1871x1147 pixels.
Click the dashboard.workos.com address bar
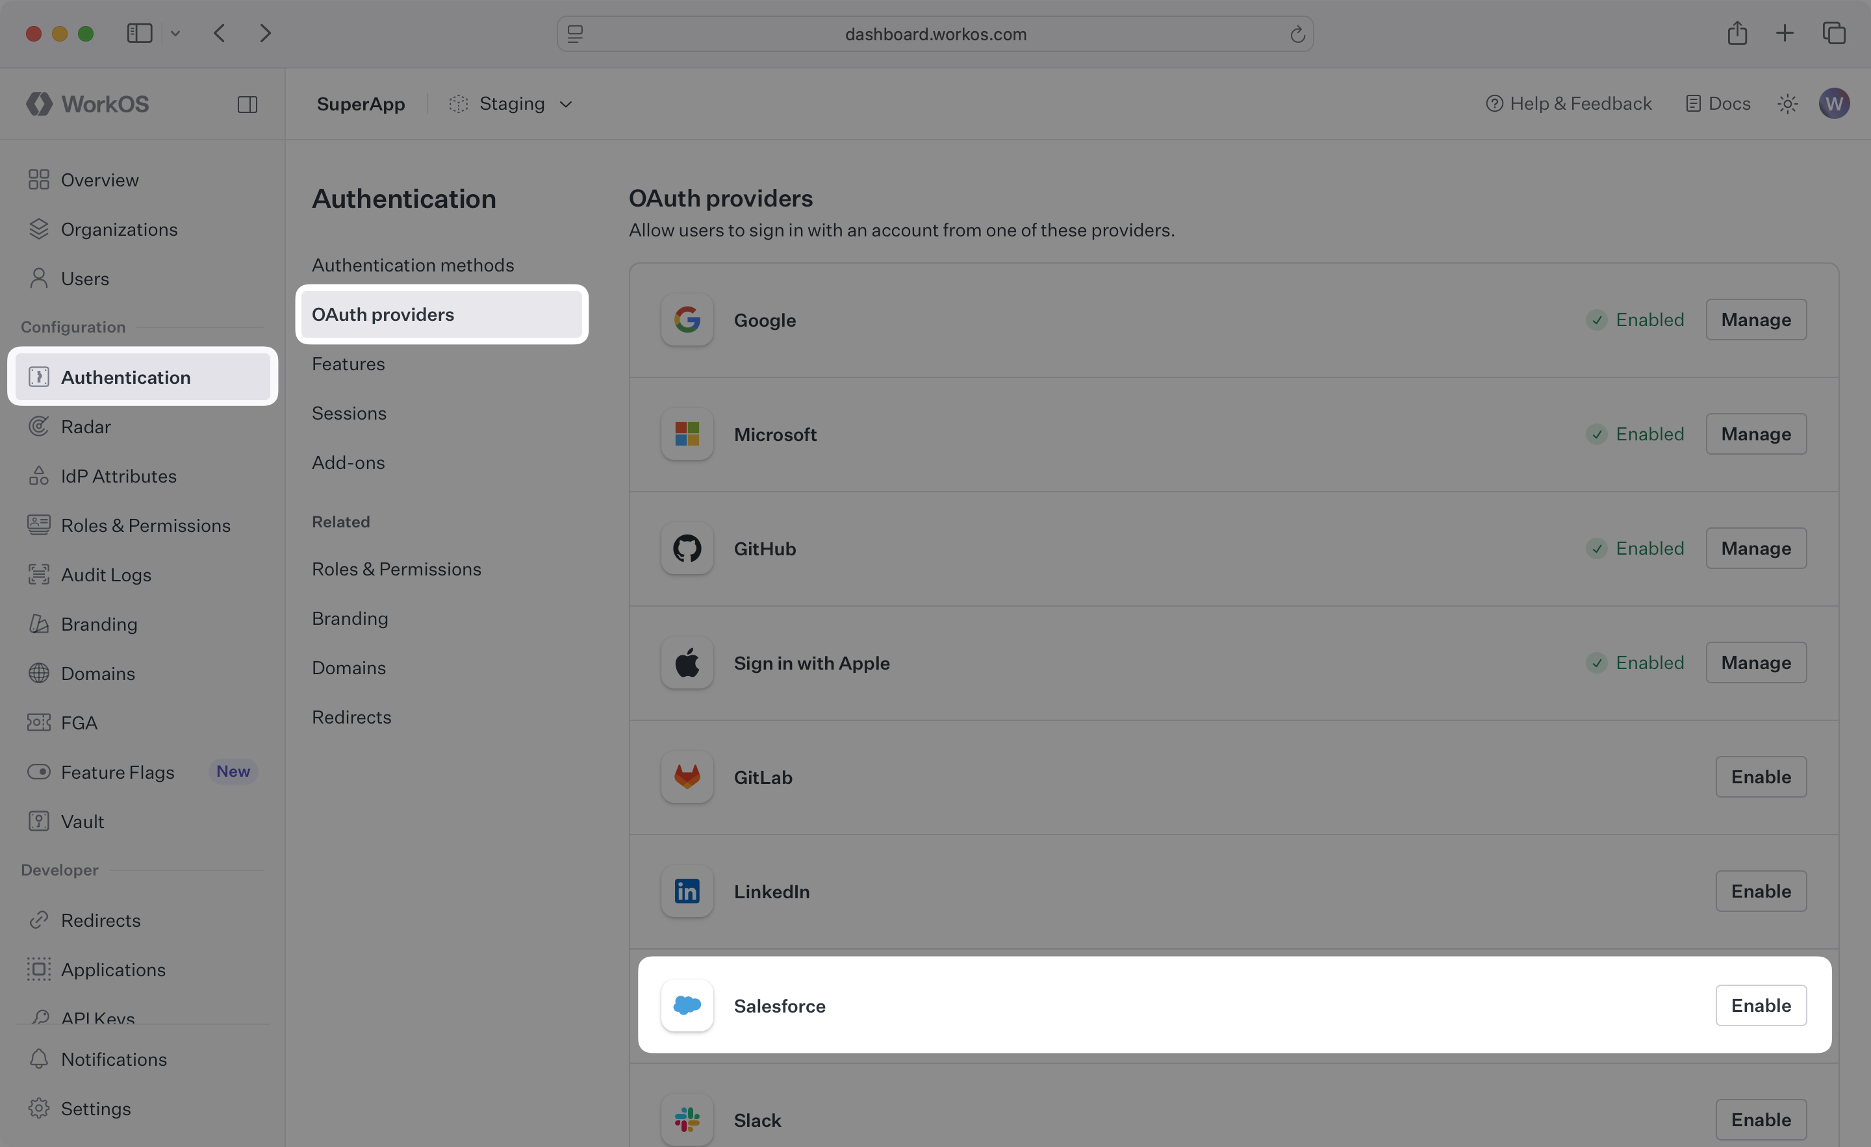935,34
